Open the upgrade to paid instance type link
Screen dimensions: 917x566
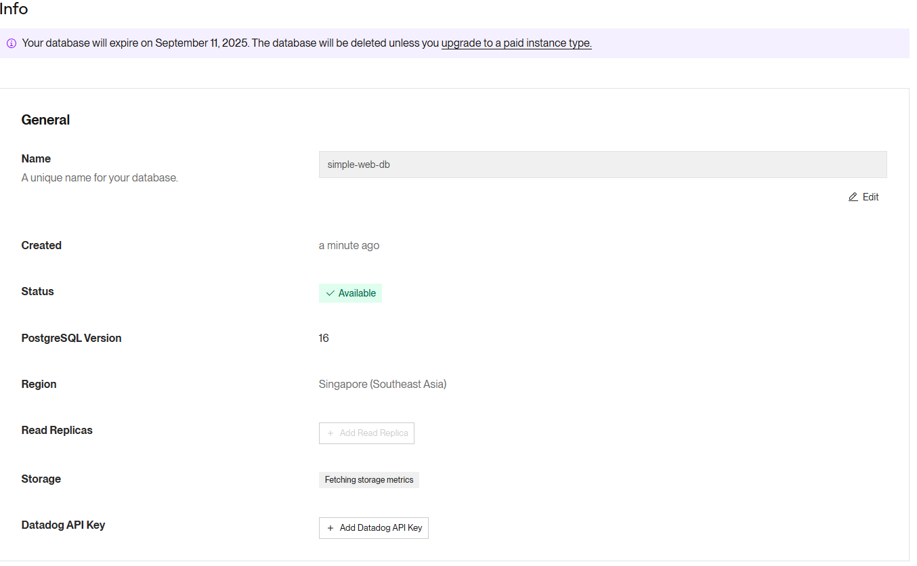[516, 43]
